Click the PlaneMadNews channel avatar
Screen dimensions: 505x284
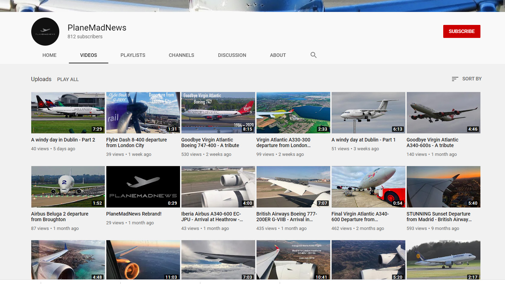point(45,32)
